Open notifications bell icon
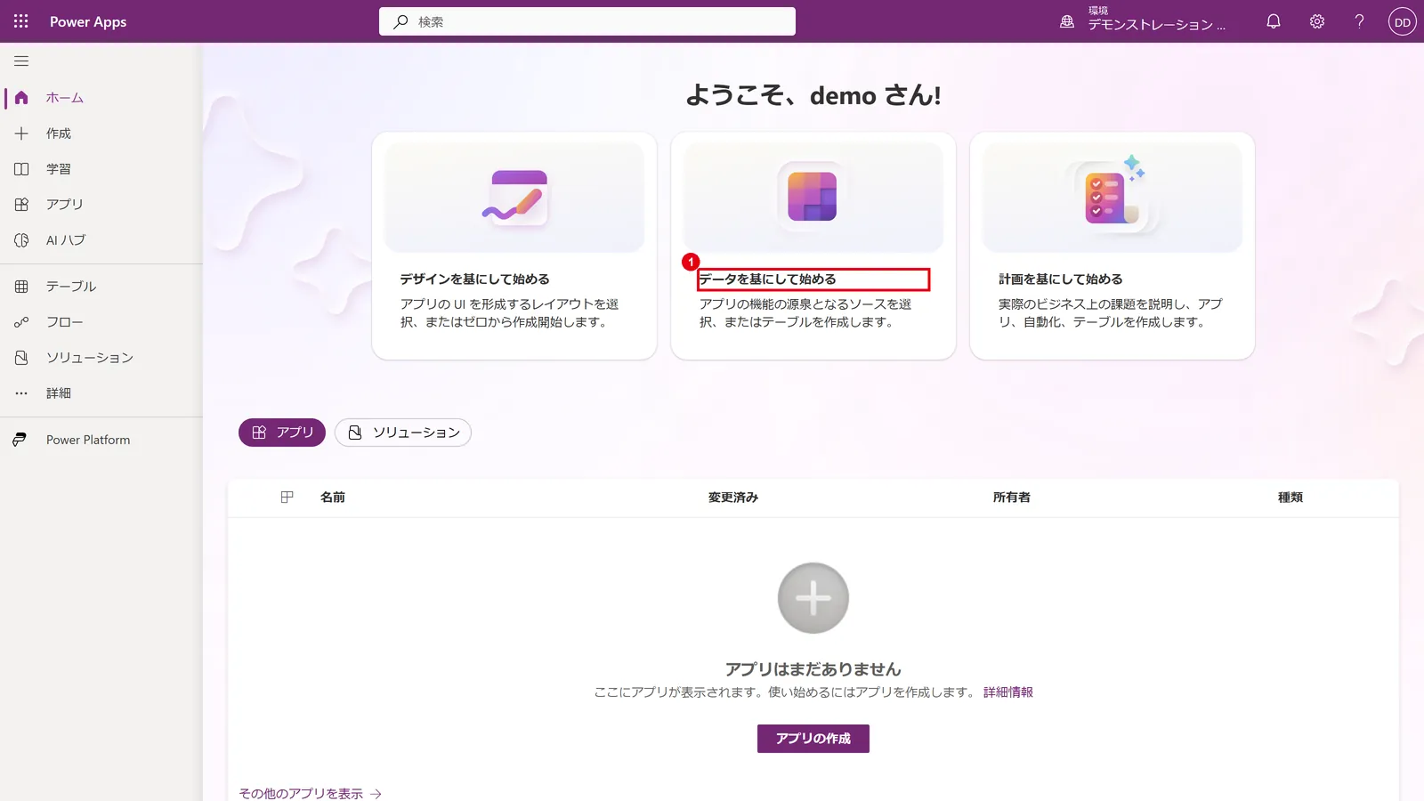Viewport: 1424px width, 801px height. tap(1274, 21)
